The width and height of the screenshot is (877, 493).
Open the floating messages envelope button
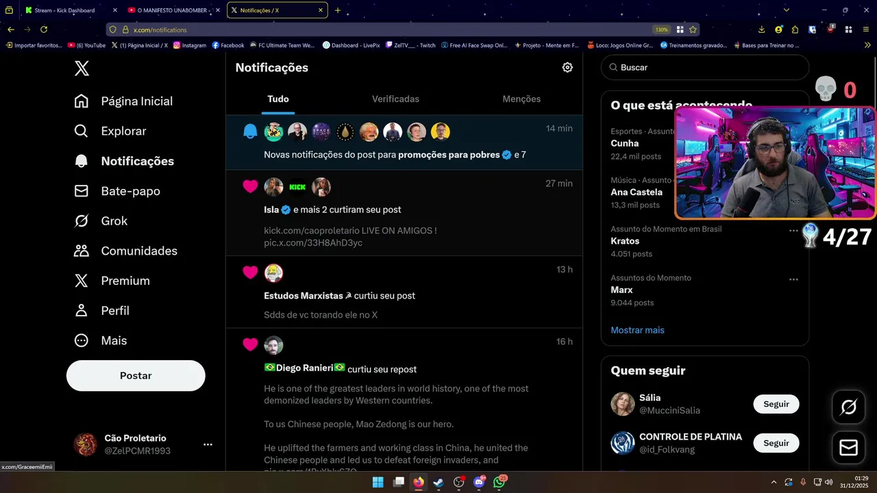point(848,448)
